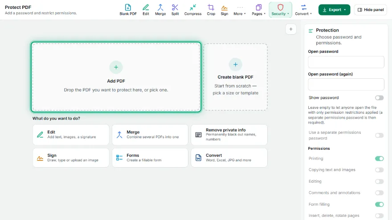This screenshot has height=220, width=392.
Task: Enable Insert, delete, rotate pages toggle
Action: coord(379,216)
